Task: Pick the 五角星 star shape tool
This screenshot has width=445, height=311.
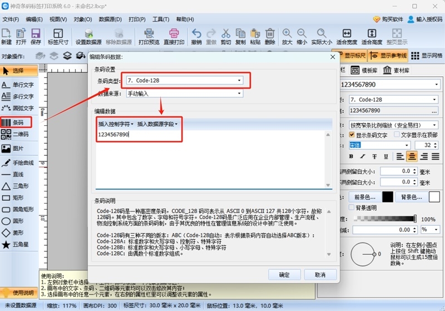Action: (16, 244)
